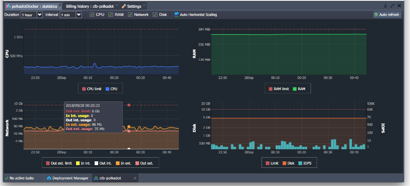
Task: Open the Duration dropdown
Action: [x=40, y=15]
